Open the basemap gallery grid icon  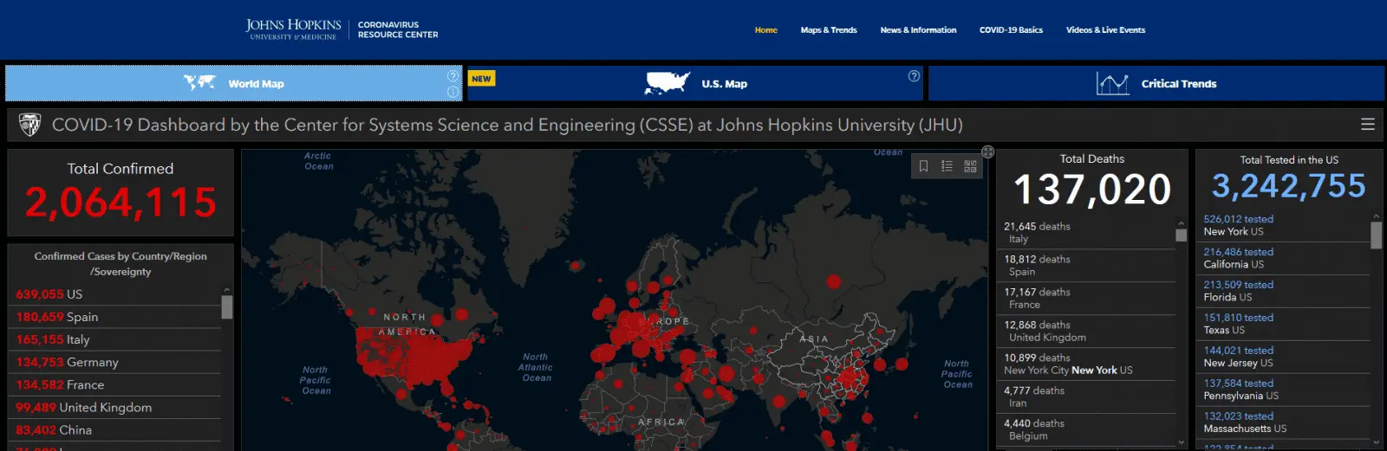coord(970,166)
